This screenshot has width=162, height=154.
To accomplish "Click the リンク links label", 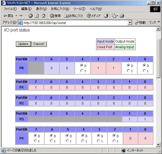I will (153, 22).
